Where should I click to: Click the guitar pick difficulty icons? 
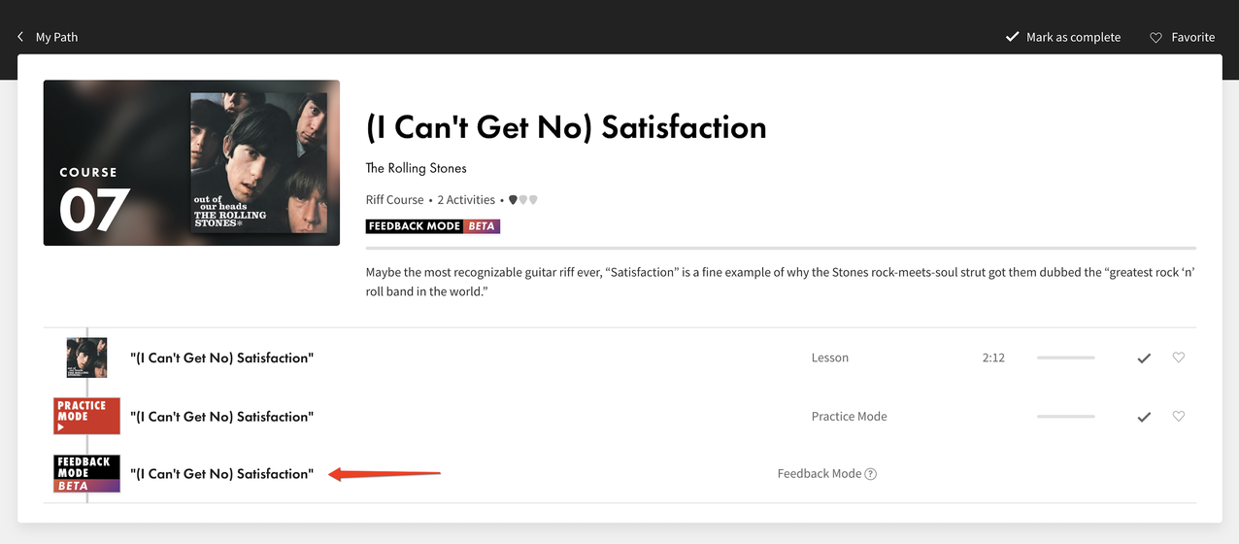click(523, 200)
